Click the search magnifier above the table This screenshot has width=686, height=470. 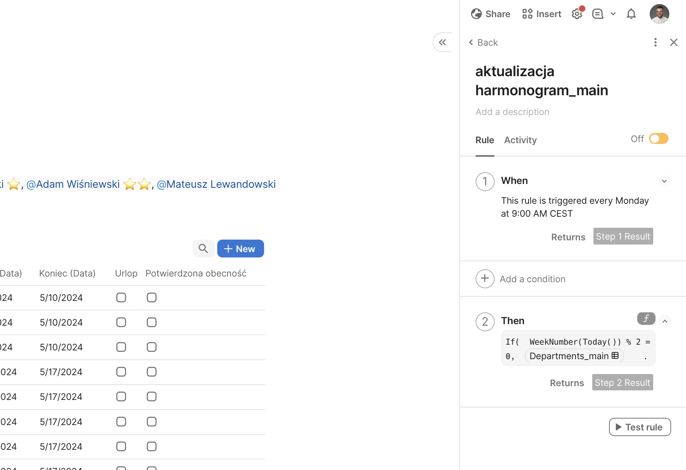coord(204,249)
